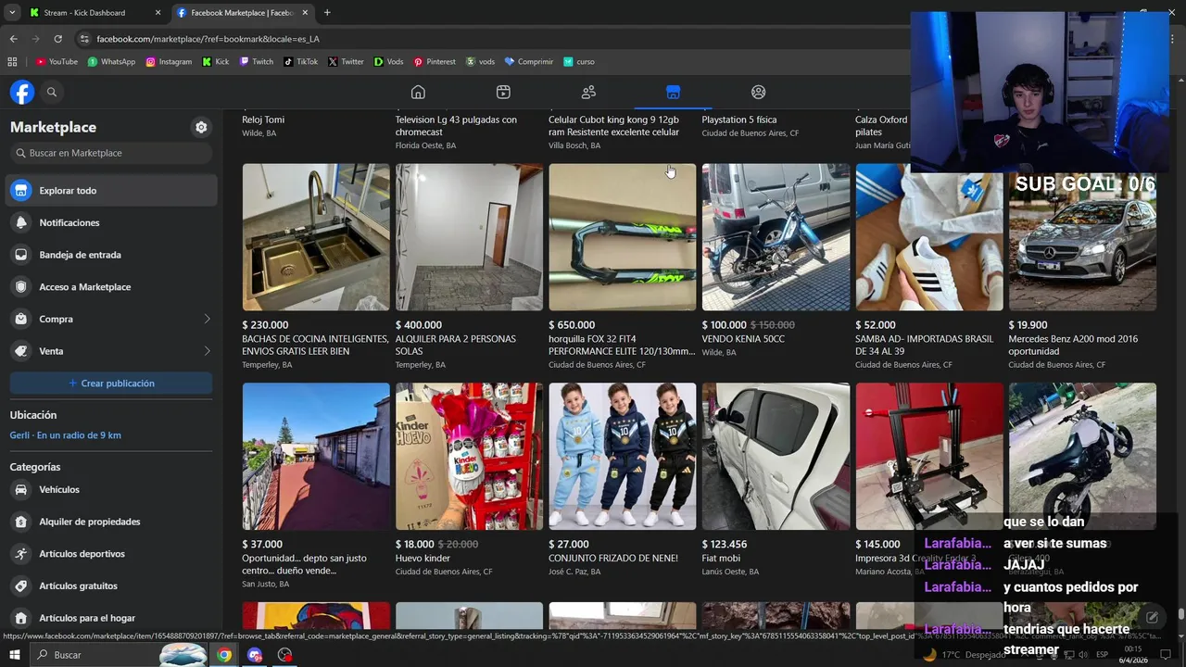Open the WhatsApp bookmark
The image size is (1186, 667).
pyautogui.click(x=111, y=62)
